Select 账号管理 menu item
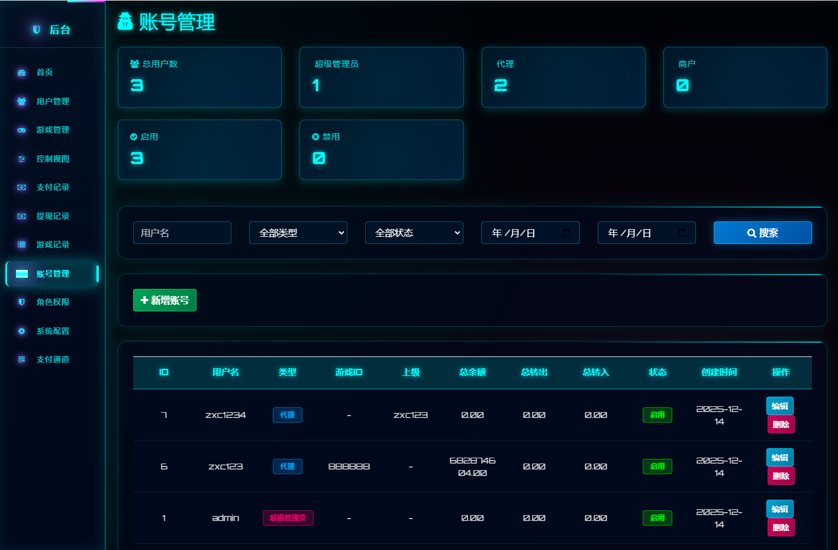The width and height of the screenshot is (838, 550). tap(52, 274)
